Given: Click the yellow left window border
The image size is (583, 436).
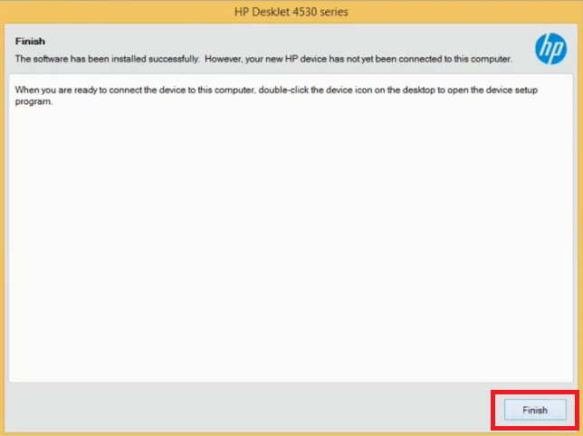Looking at the screenshot, I should tap(2, 226).
